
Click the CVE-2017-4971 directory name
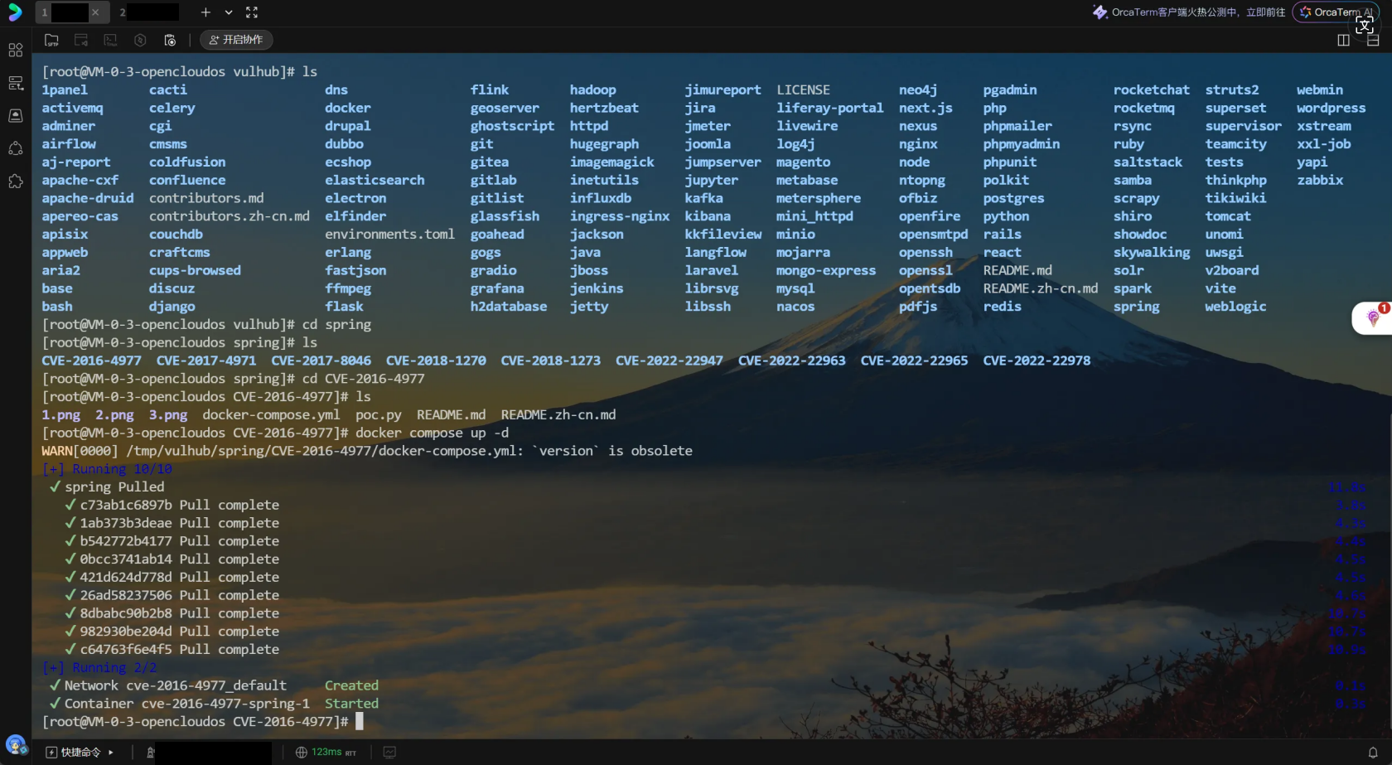[x=206, y=361]
